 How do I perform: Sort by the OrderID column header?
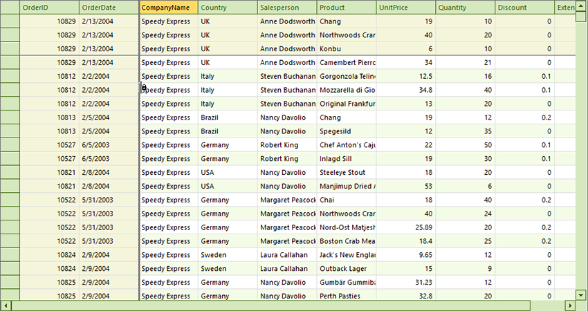click(x=49, y=8)
